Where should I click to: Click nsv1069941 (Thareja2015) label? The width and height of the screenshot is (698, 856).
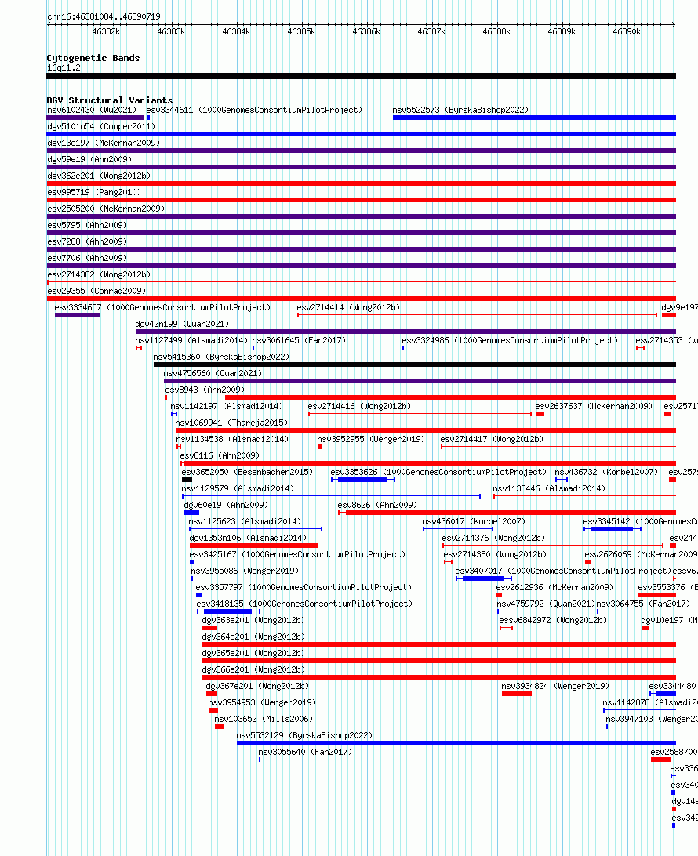pos(231,423)
